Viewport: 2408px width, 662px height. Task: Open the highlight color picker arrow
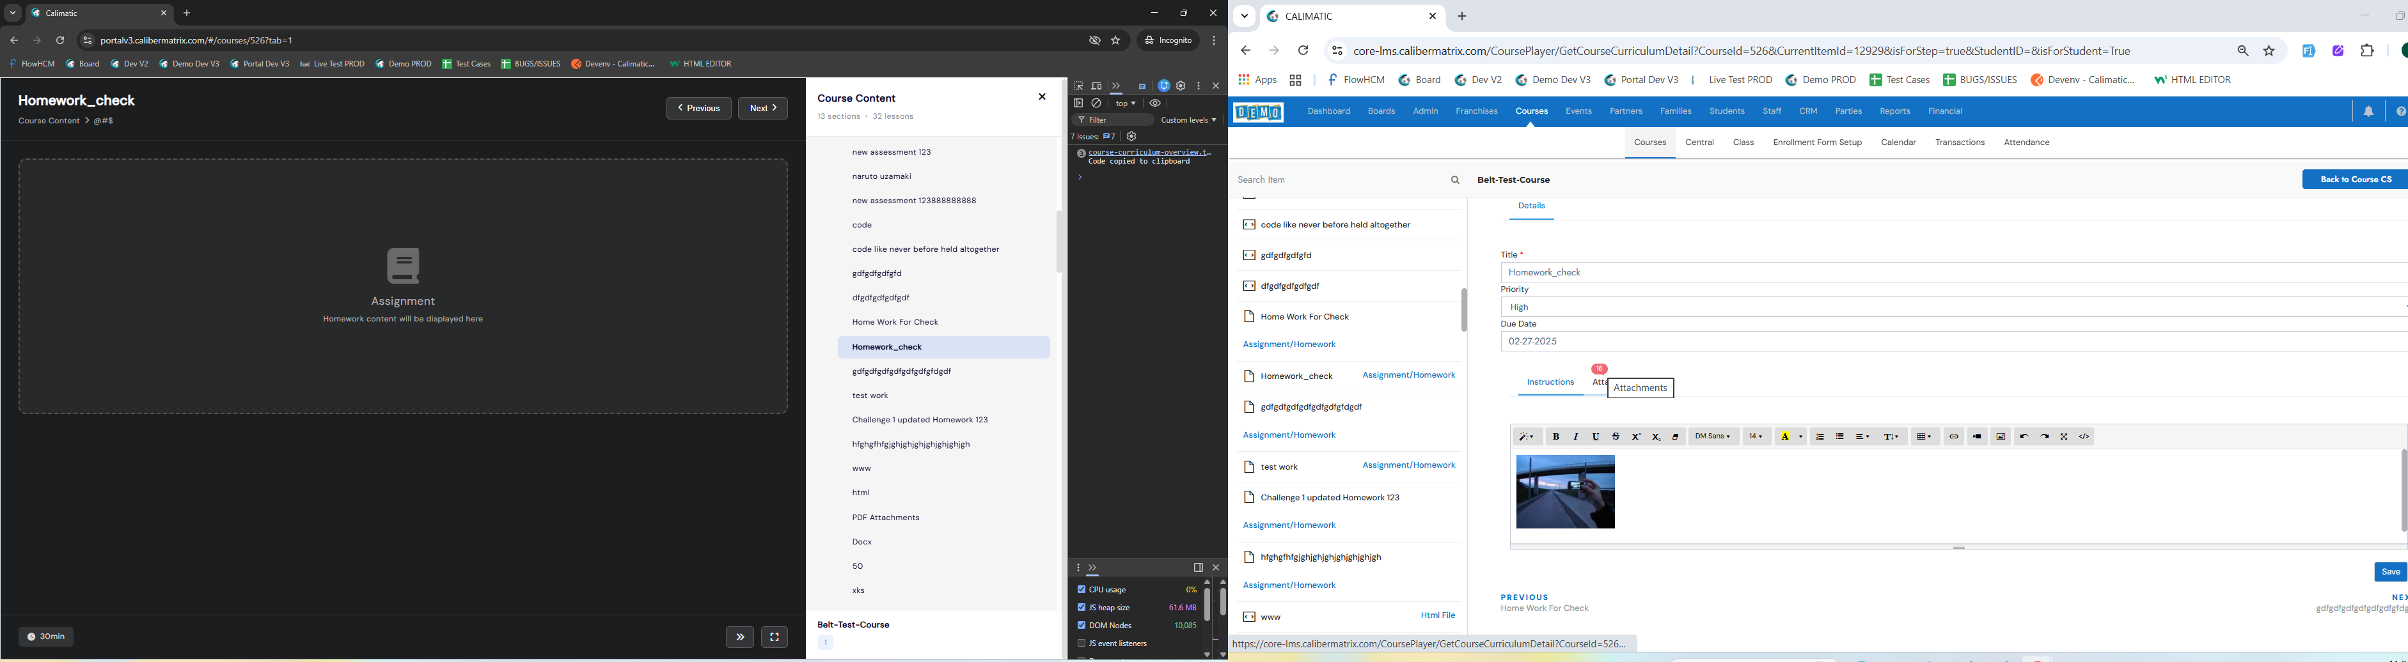coord(1800,437)
